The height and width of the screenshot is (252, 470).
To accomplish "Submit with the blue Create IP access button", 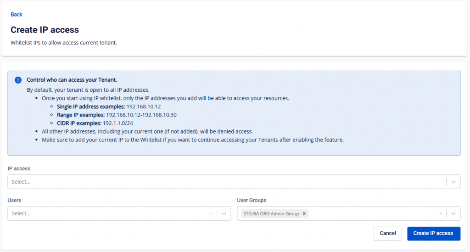I will [433, 233].
